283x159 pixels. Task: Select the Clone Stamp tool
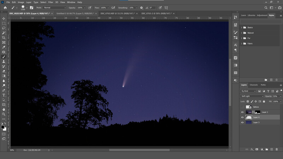[4, 61]
